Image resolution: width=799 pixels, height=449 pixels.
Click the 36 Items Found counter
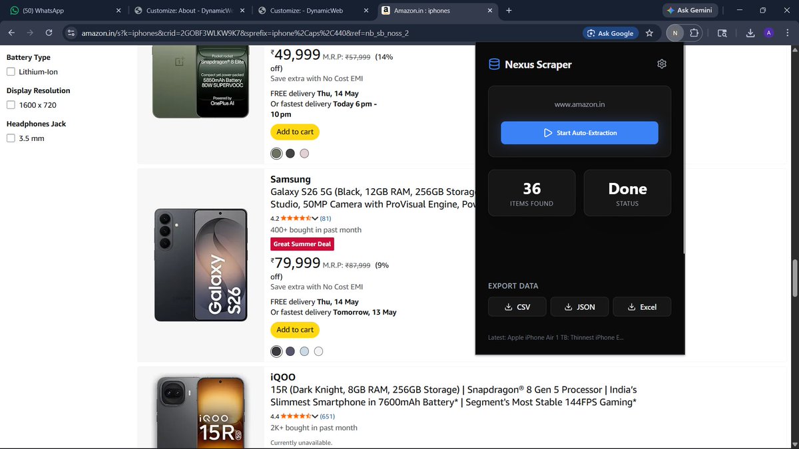pyautogui.click(x=532, y=193)
